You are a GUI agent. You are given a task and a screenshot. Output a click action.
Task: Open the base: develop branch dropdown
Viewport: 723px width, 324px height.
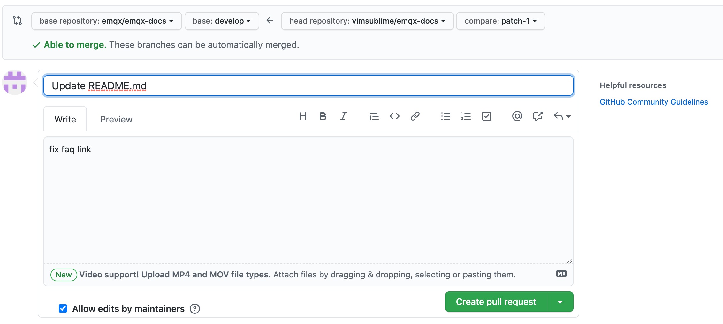(x=222, y=21)
